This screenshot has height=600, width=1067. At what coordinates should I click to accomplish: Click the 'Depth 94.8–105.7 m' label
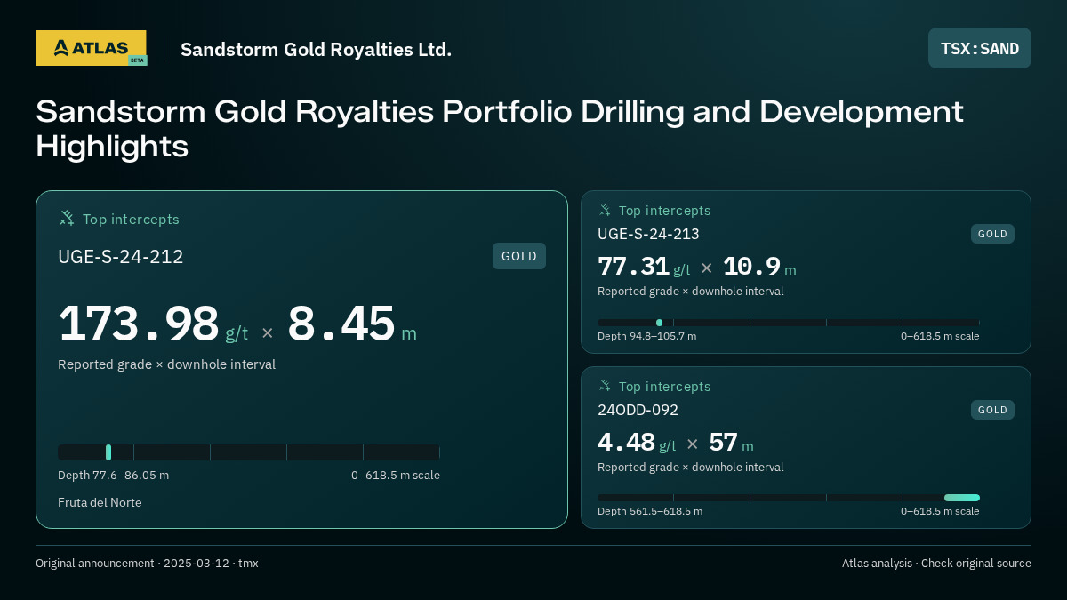646,336
